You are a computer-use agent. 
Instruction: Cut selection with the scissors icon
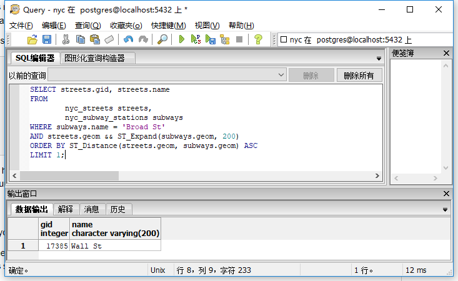pos(66,39)
